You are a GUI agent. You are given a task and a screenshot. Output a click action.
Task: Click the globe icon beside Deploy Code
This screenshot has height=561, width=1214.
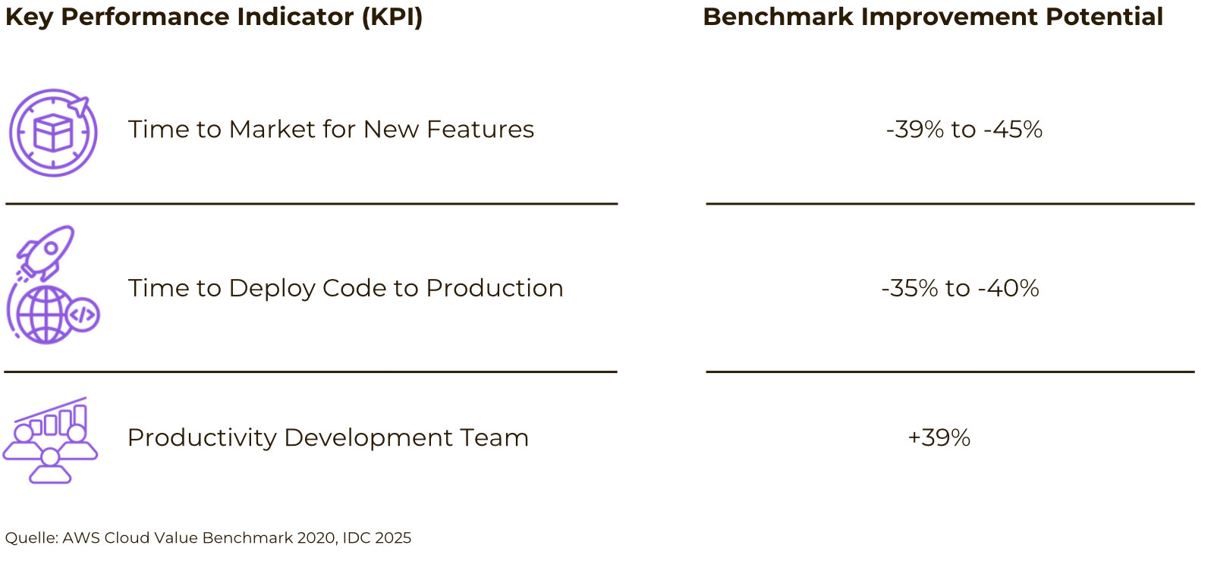pyautogui.click(x=42, y=315)
